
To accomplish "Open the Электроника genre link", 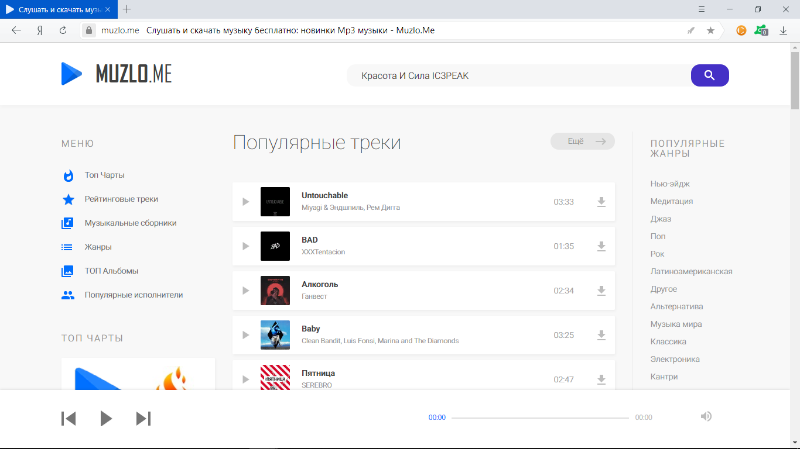I will pyautogui.click(x=675, y=359).
